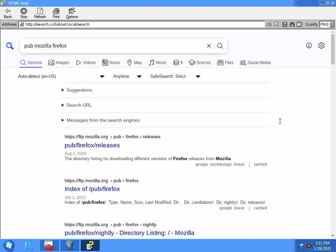Open the Anytime time range dropdown

click(x=127, y=76)
